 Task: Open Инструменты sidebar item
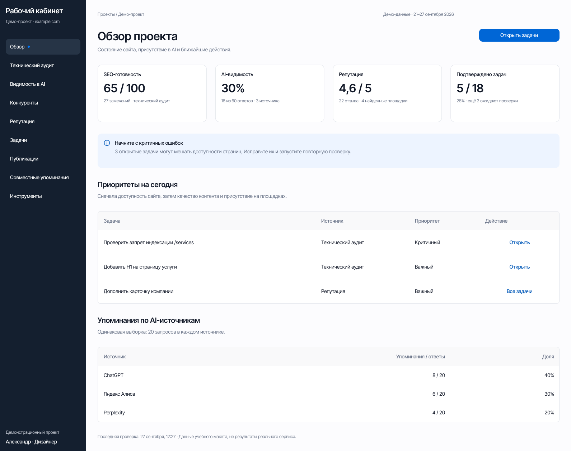pos(43,196)
